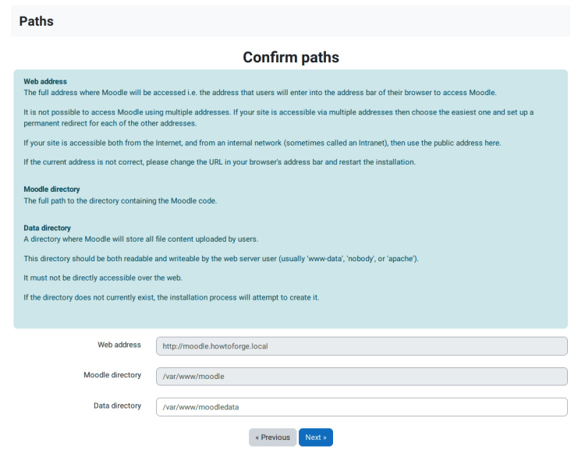This screenshot has height=457, width=585.
Task: Select the Data directory input box
Action: (x=361, y=407)
